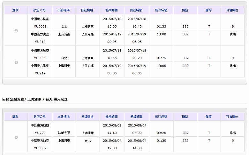The image size is (249, 155).
Task: Click the 出發機場 header in the outbound table
Action: click(x=64, y=10)
